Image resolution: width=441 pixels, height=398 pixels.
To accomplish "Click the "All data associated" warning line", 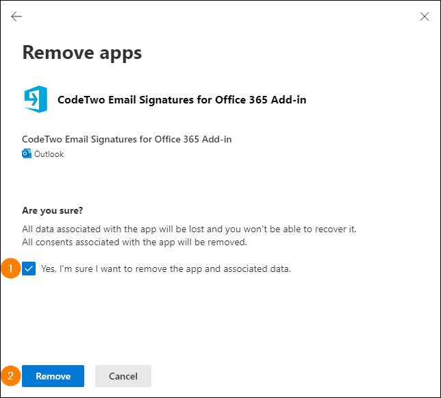I will [x=189, y=229].
